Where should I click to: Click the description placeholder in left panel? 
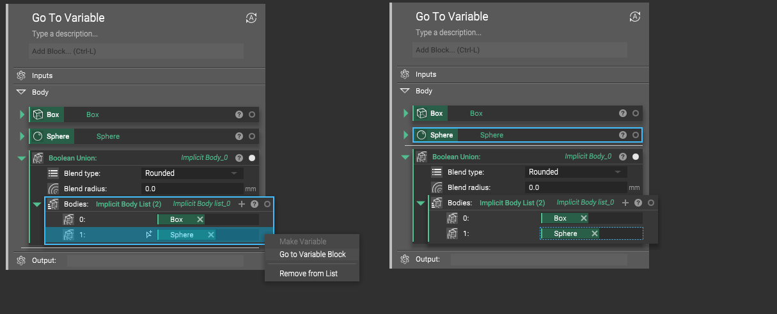(x=65, y=33)
